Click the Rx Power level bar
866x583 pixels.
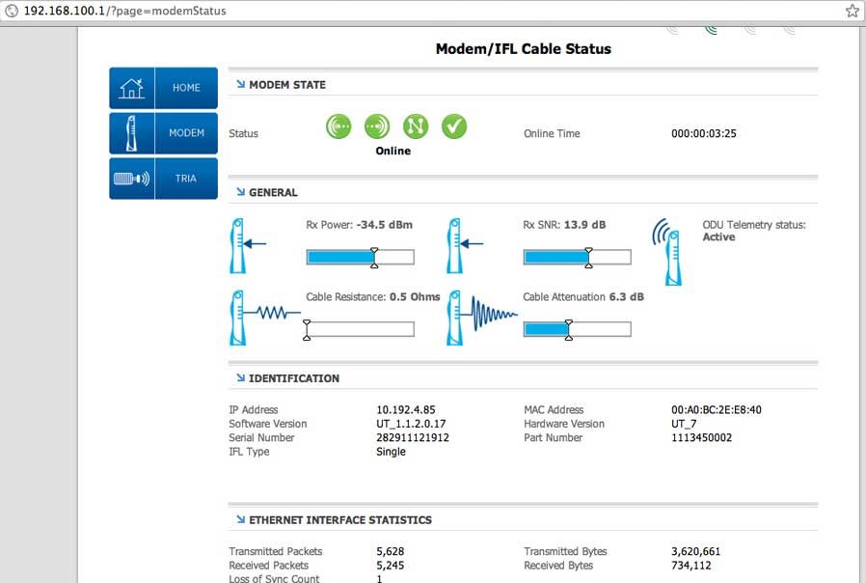pyautogui.click(x=360, y=257)
